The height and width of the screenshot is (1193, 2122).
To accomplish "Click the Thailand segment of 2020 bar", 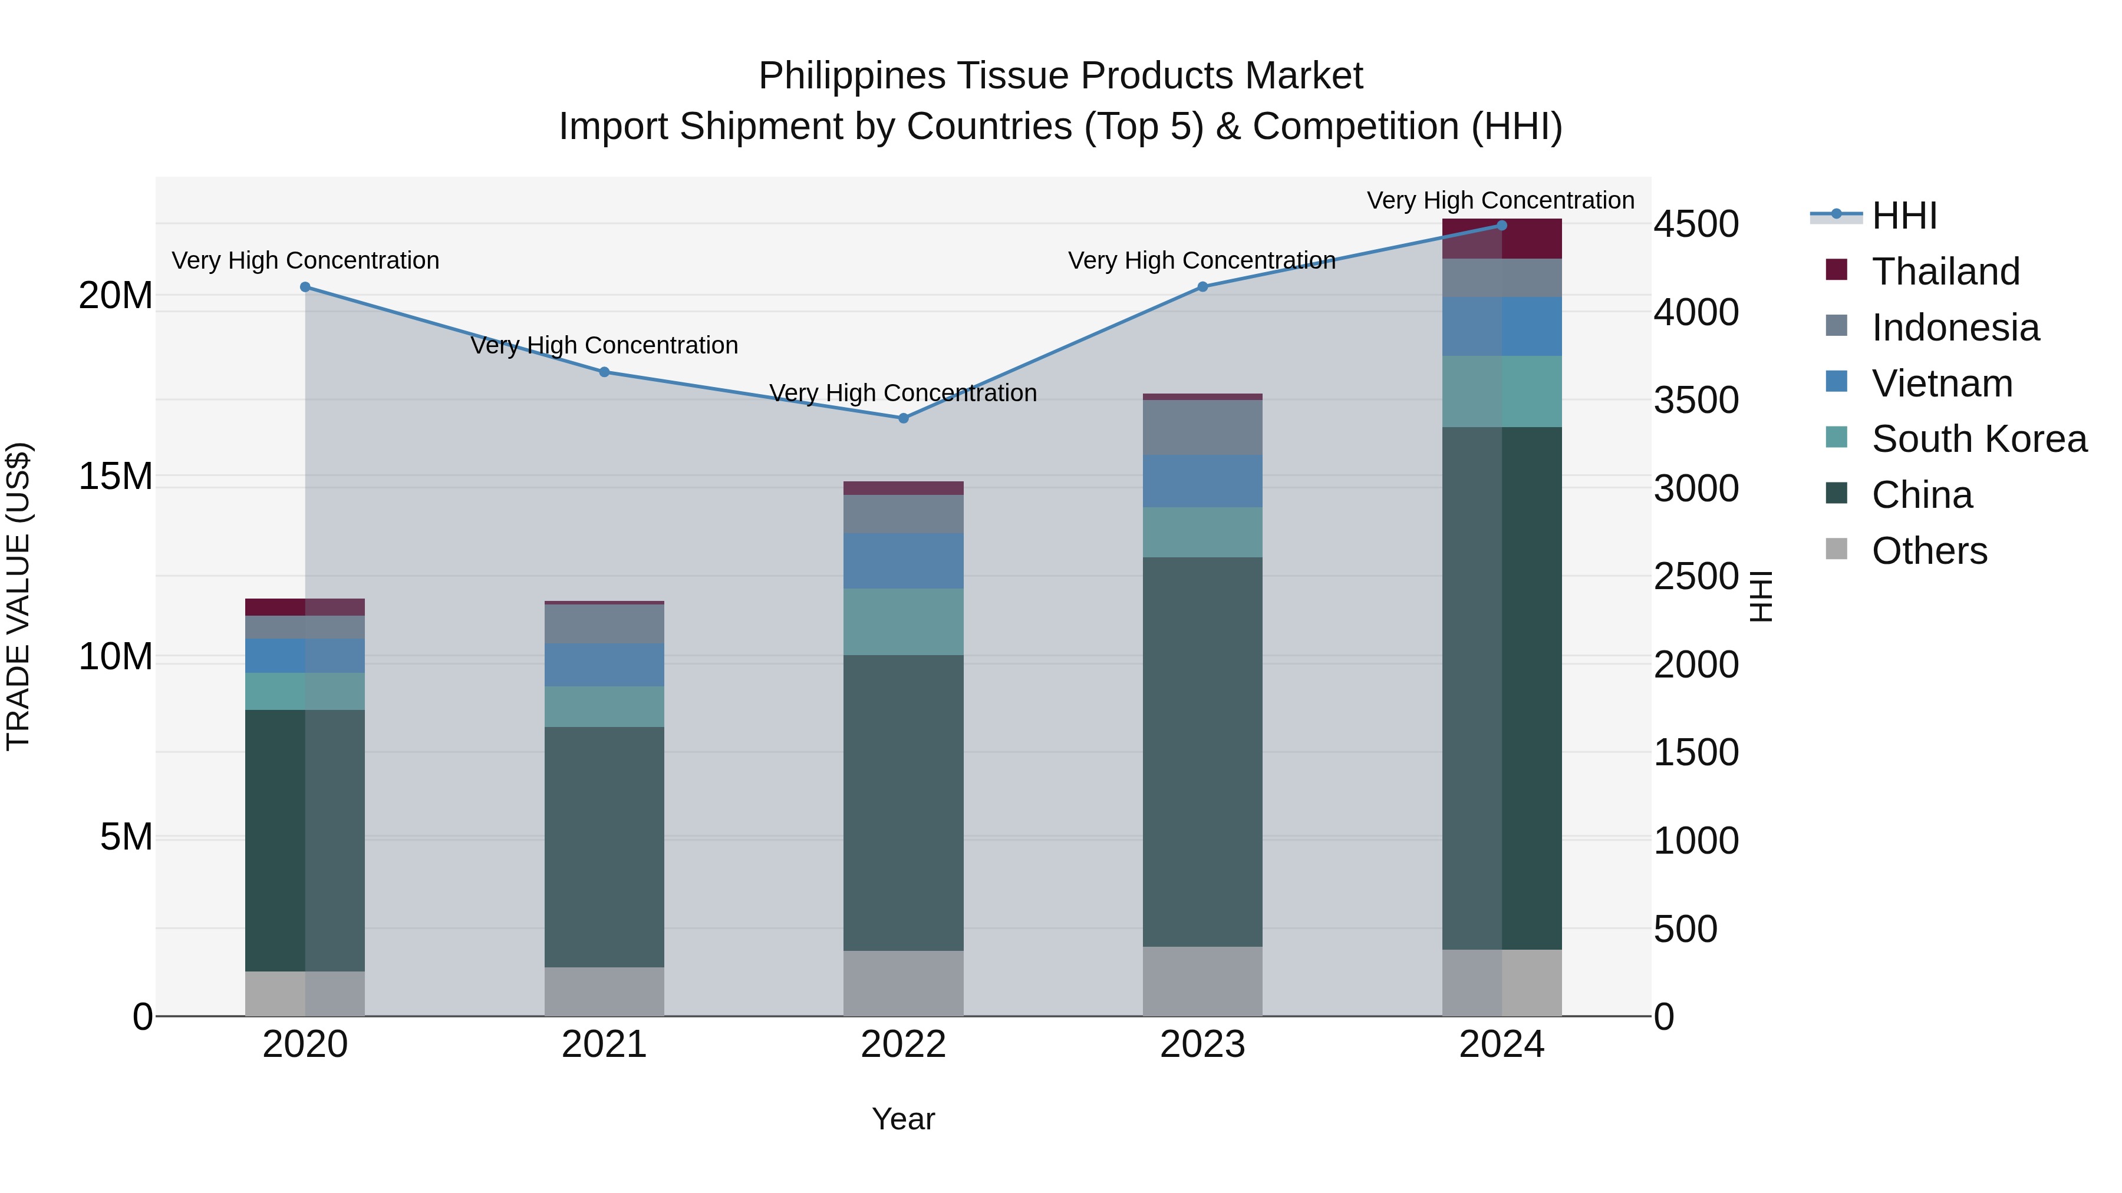I will pos(305,607).
